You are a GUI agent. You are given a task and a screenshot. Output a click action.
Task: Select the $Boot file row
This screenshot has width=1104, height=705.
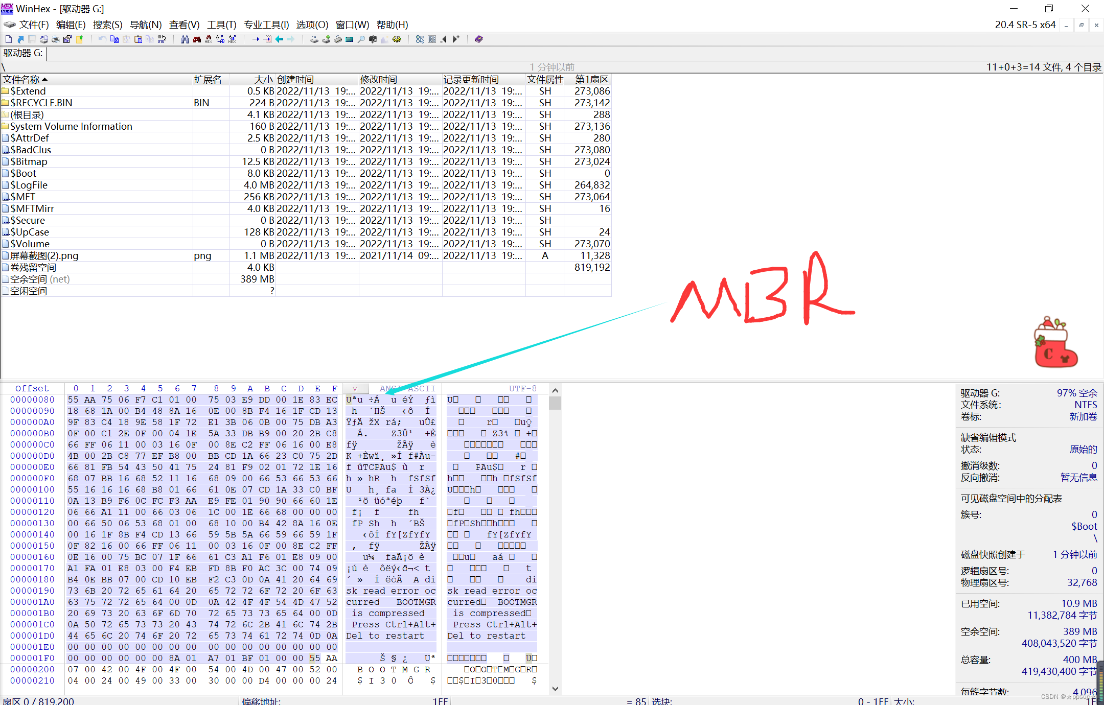pyautogui.click(x=306, y=174)
